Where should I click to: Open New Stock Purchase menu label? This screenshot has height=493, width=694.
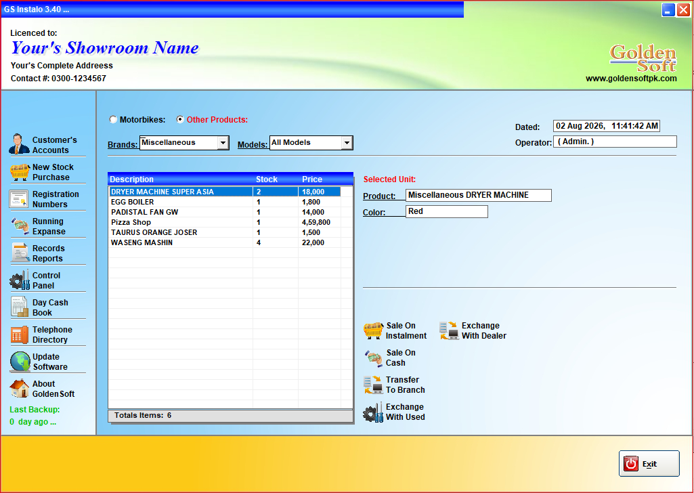click(x=53, y=172)
